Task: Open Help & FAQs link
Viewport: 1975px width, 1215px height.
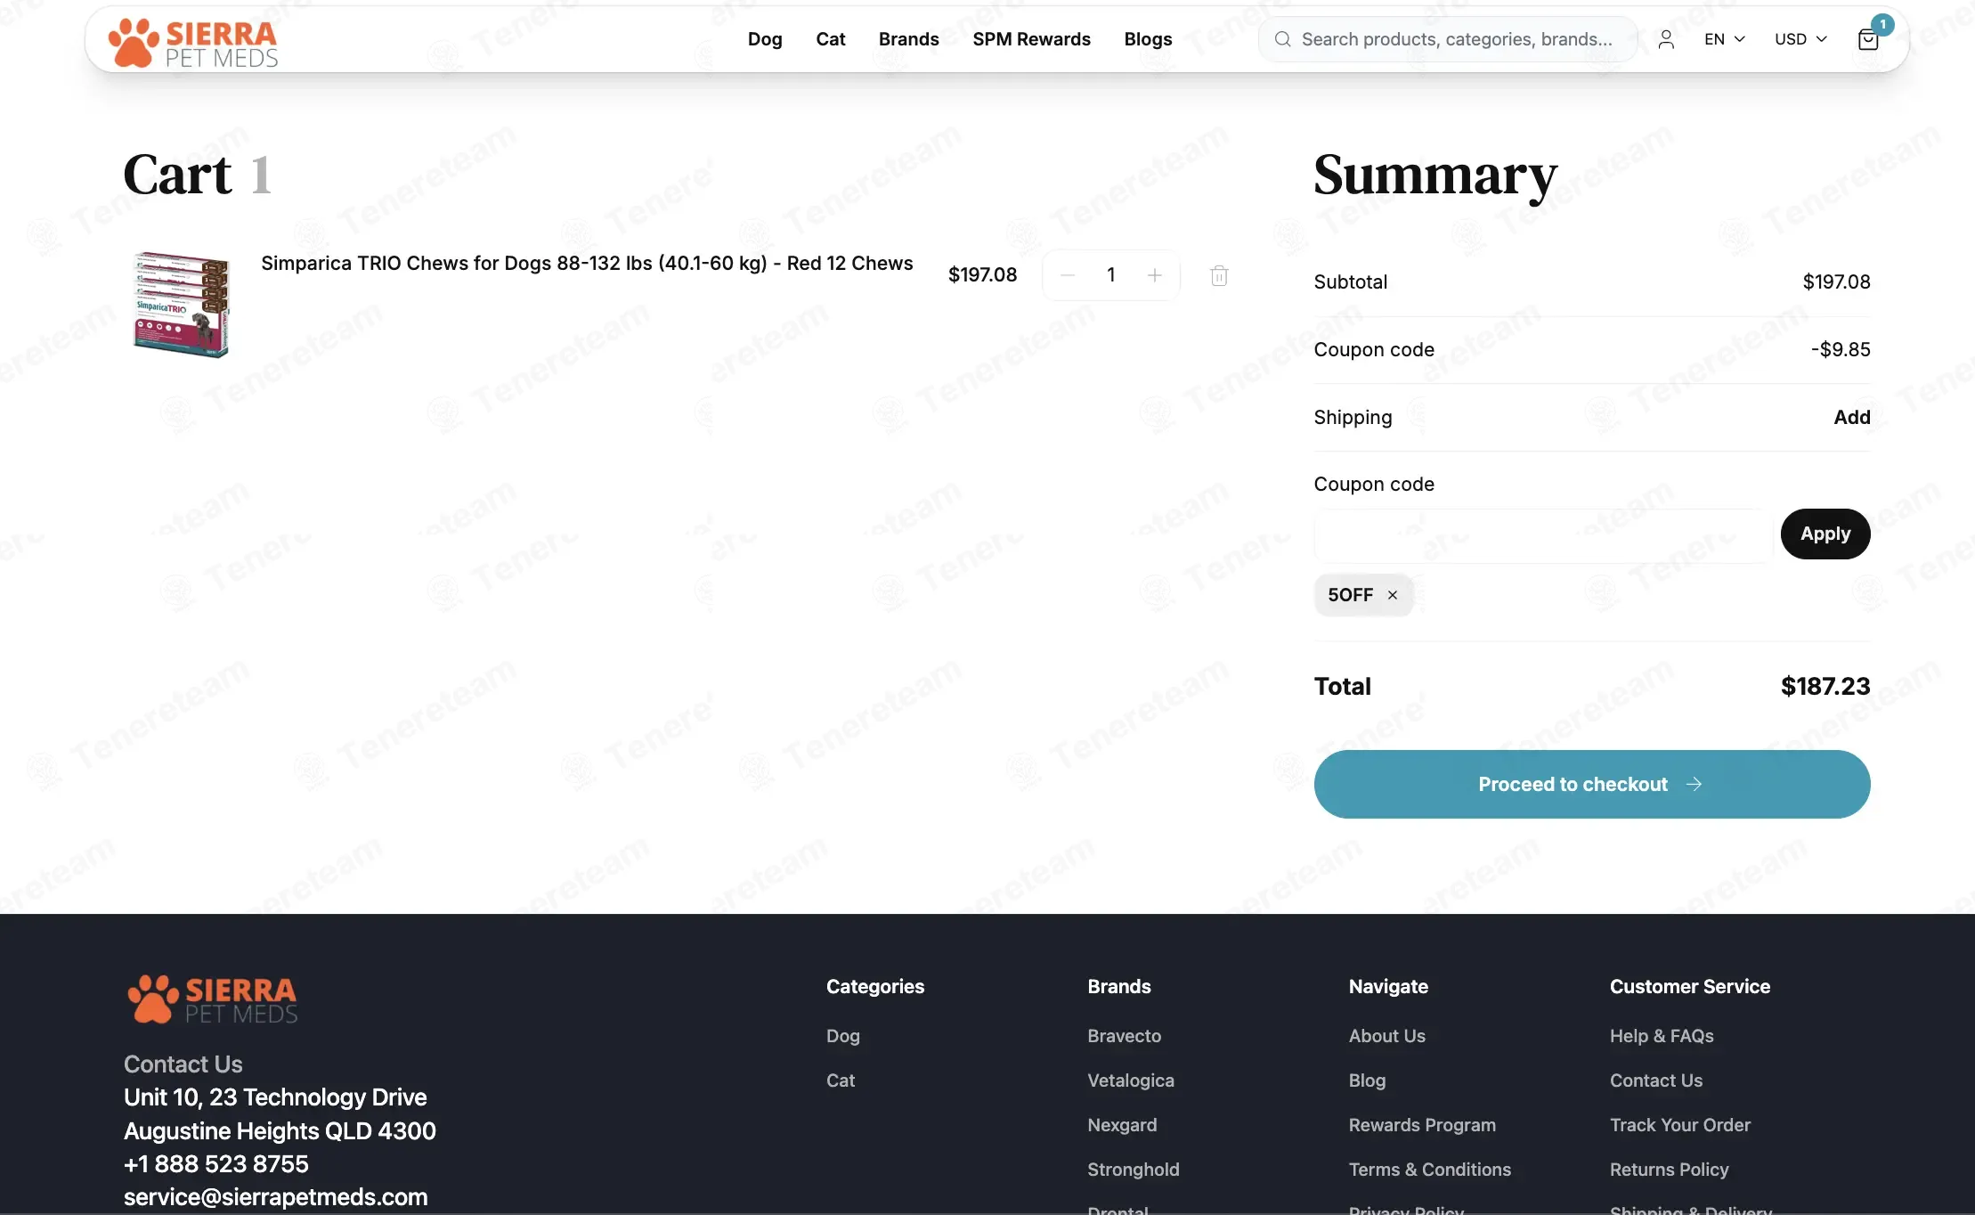Action: (x=1662, y=1036)
